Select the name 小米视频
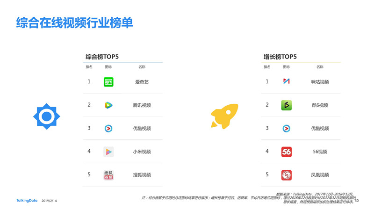The width and height of the screenshot is (374, 210). pyautogui.click(x=142, y=152)
